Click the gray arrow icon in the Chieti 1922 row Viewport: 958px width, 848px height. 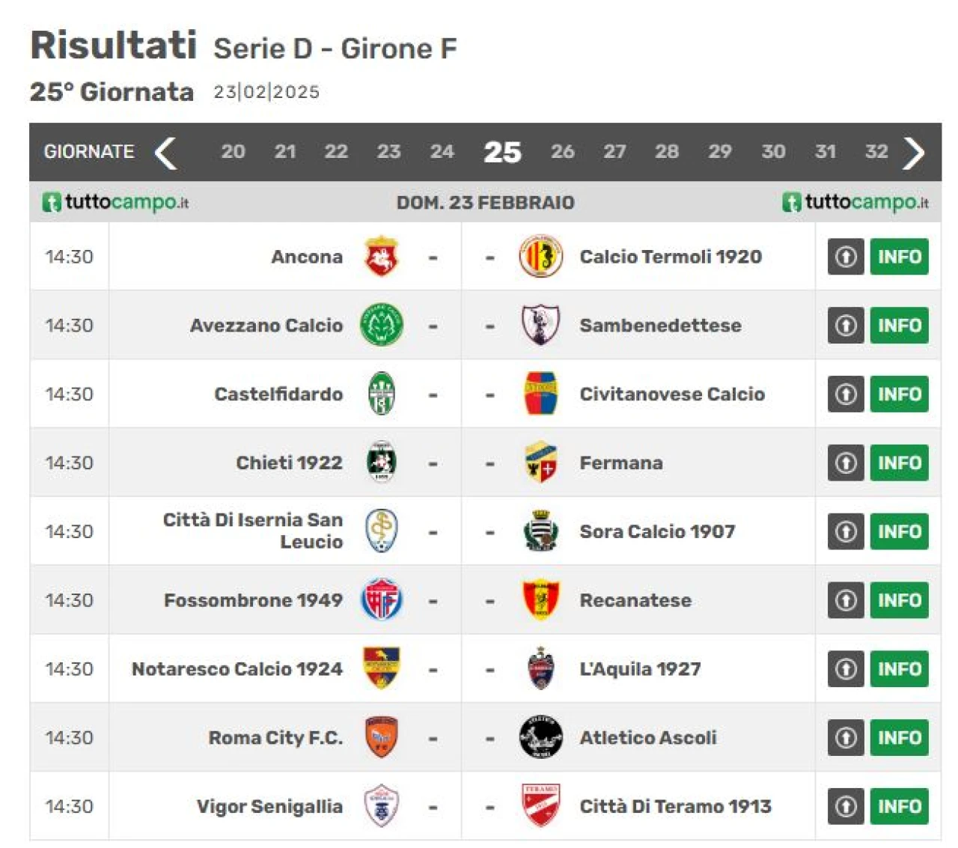point(846,463)
